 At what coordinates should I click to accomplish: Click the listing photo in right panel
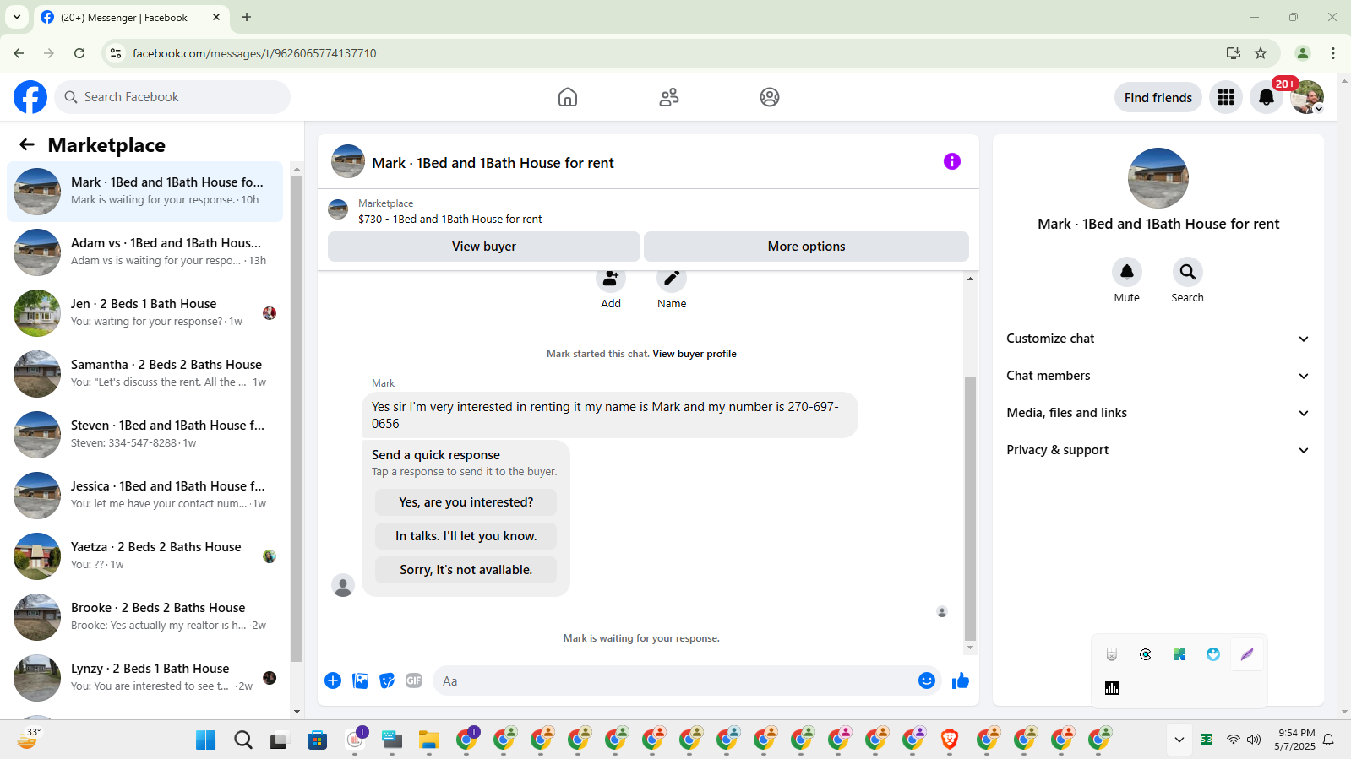1158,178
